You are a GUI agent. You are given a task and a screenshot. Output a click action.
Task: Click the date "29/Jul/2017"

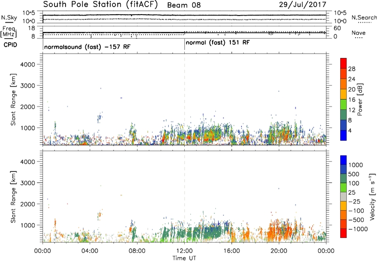click(303, 5)
